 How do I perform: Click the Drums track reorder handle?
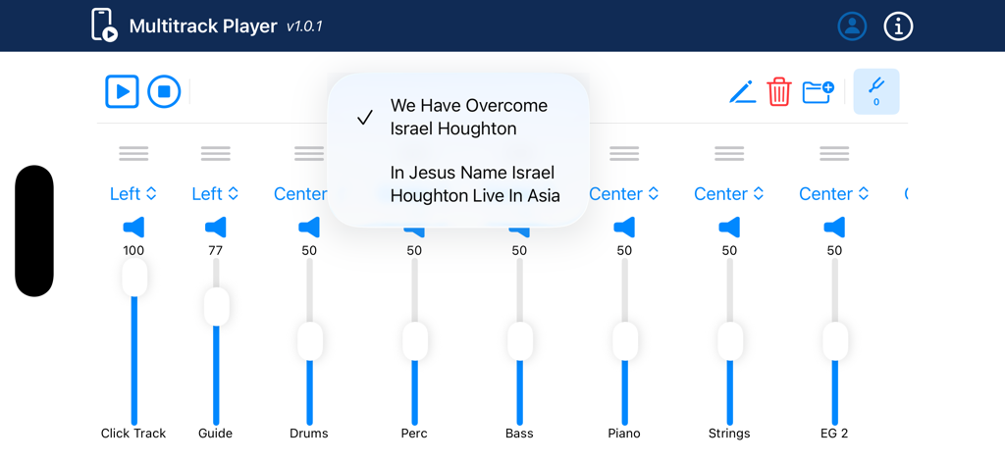tap(309, 154)
